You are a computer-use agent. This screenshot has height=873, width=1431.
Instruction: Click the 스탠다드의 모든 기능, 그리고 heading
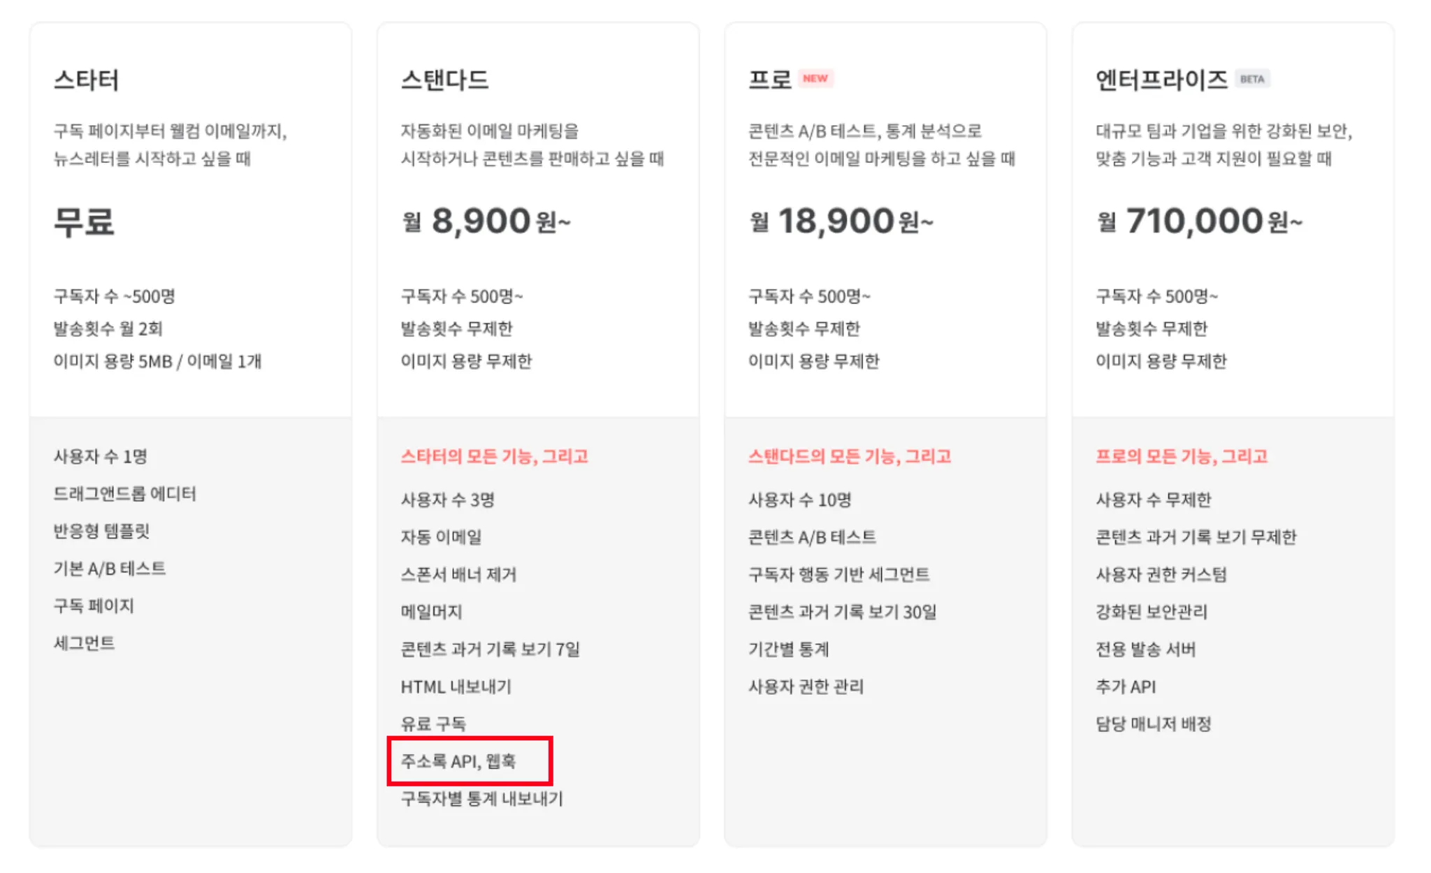849,456
